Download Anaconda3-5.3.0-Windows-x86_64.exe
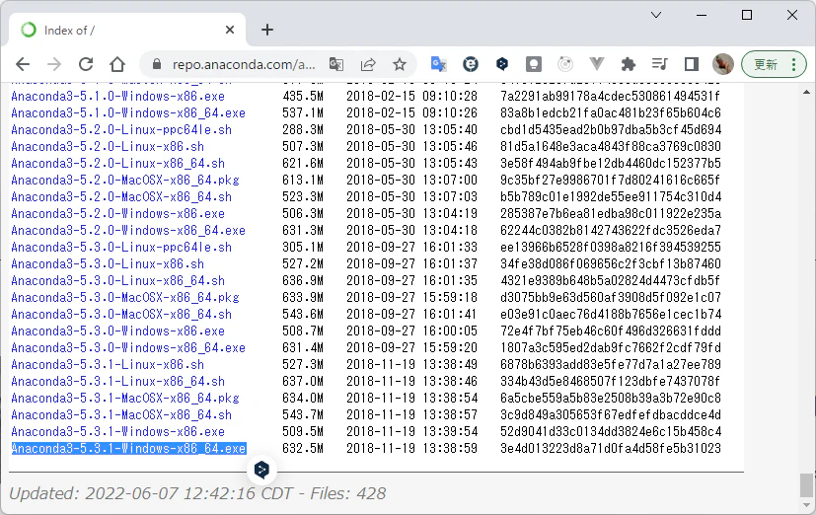This screenshot has height=515, width=816. coord(128,348)
